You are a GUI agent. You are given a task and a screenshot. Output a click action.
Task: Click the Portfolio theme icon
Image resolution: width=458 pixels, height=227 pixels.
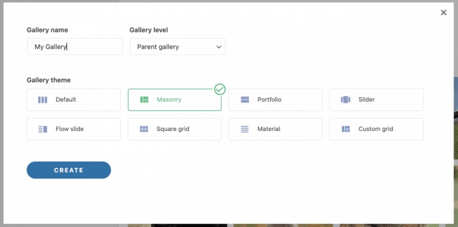tap(245, 100)
